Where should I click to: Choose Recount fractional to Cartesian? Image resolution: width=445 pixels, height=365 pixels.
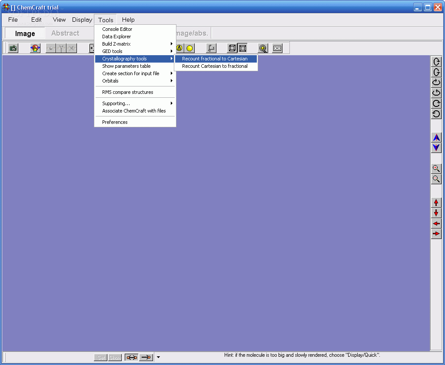[x=216, y=59]
